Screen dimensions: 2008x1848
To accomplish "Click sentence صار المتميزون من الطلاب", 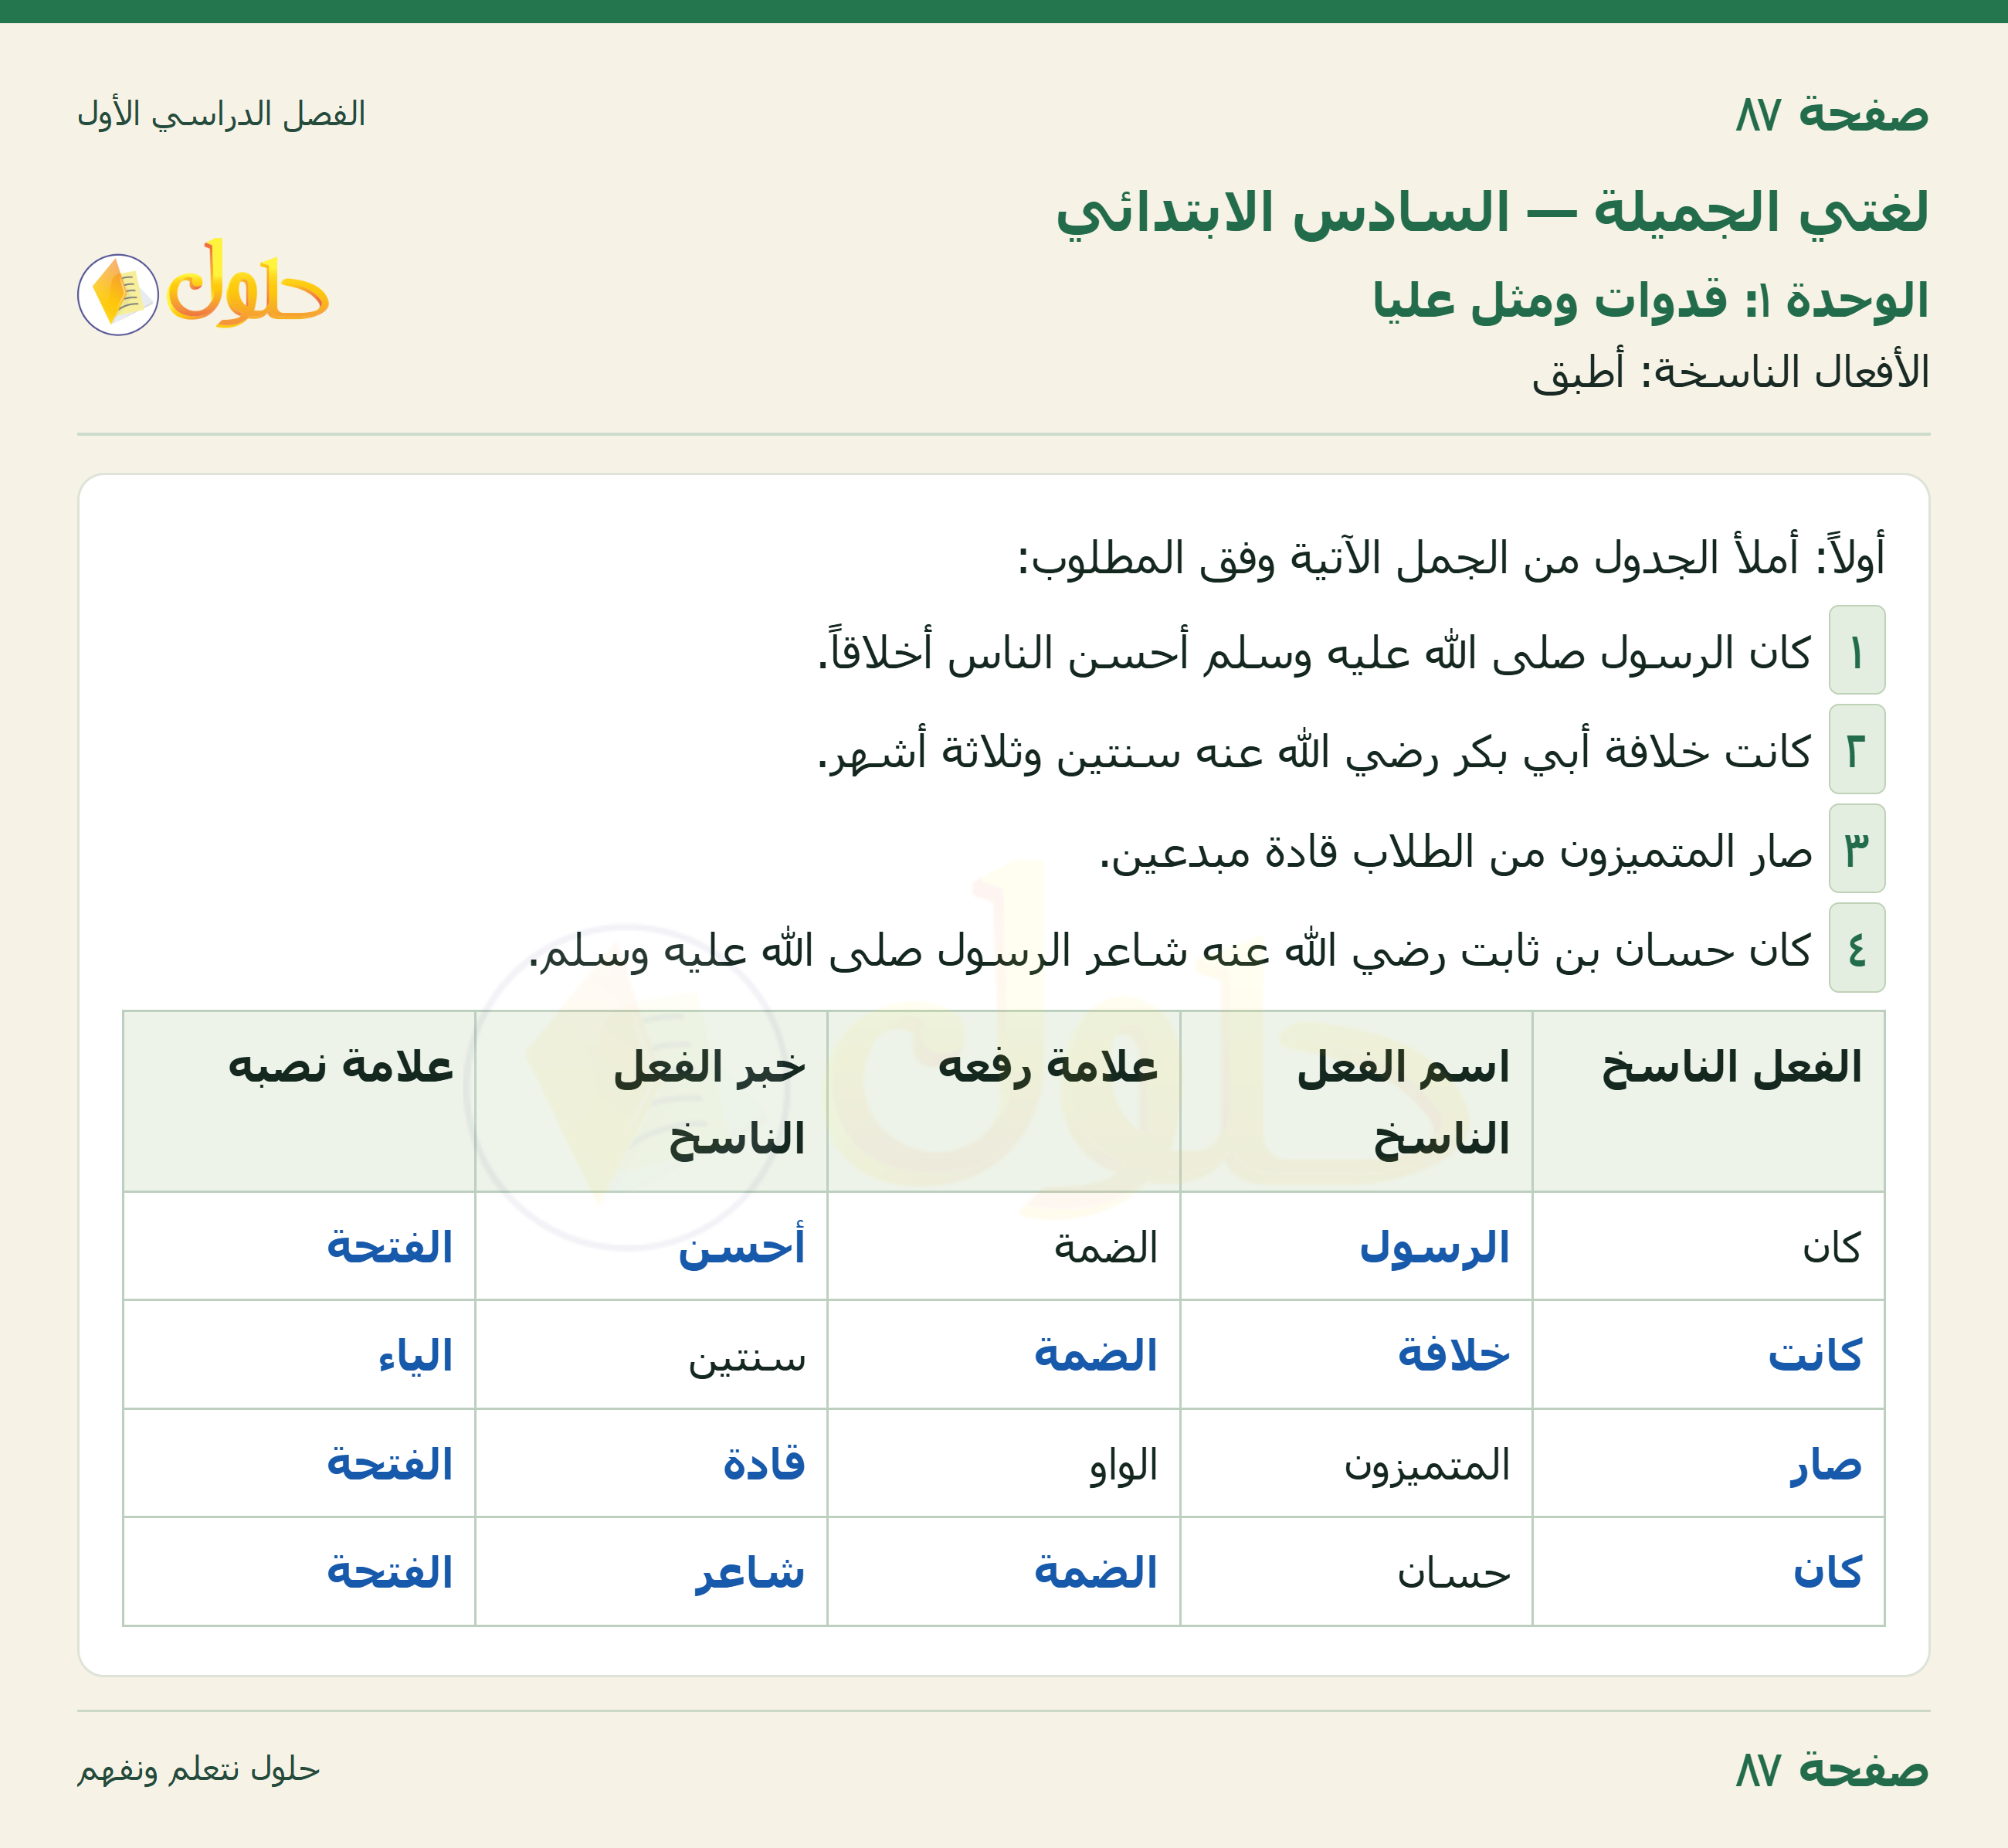I will tap(1455, 851).
